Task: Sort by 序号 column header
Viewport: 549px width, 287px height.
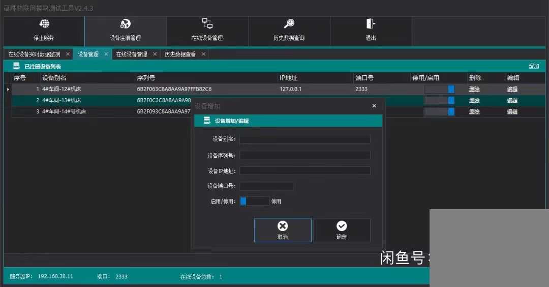Action: (20, 78)
